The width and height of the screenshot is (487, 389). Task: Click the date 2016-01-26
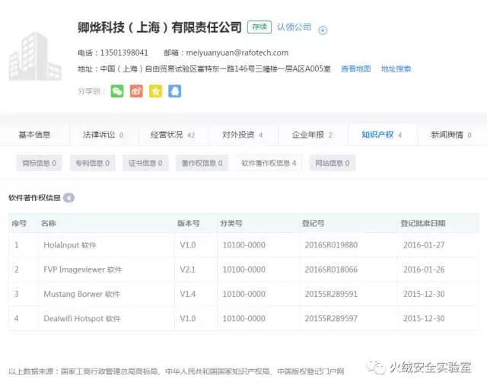(424, 269)
